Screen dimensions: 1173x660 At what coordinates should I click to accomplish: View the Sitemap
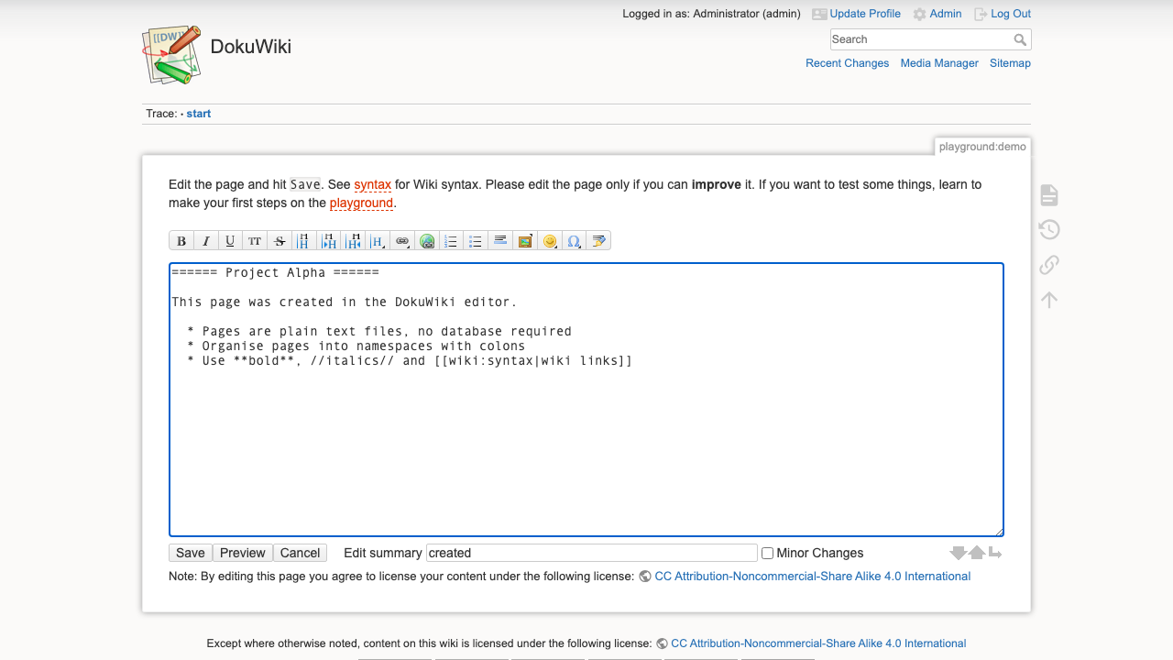pos(1010,63)
